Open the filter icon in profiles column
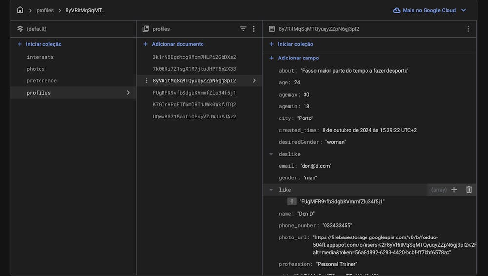The image size is (488, 276). click(x=243, y=29)
